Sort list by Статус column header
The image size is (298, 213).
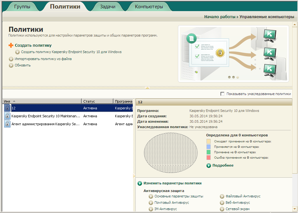(x=97, y=101)
